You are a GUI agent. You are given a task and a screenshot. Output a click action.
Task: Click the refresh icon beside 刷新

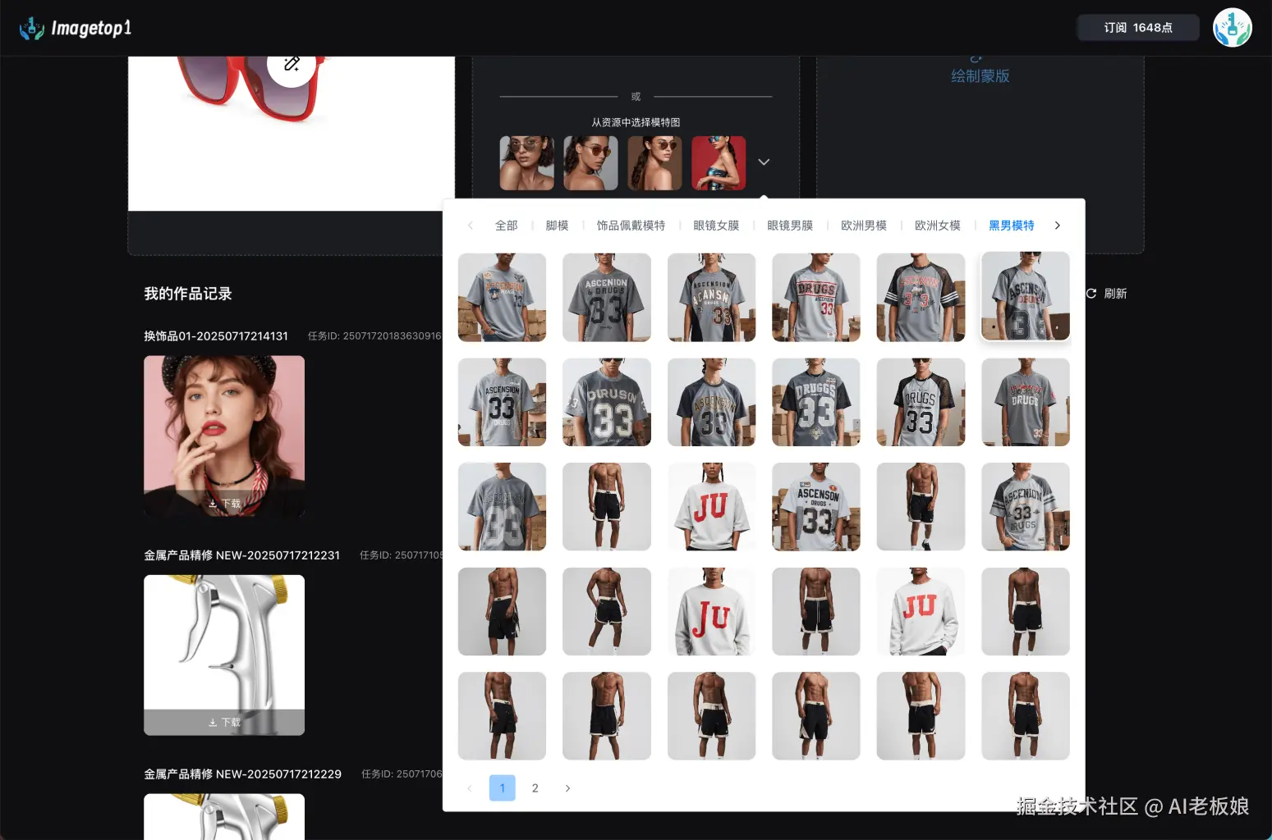[1091, 294]
